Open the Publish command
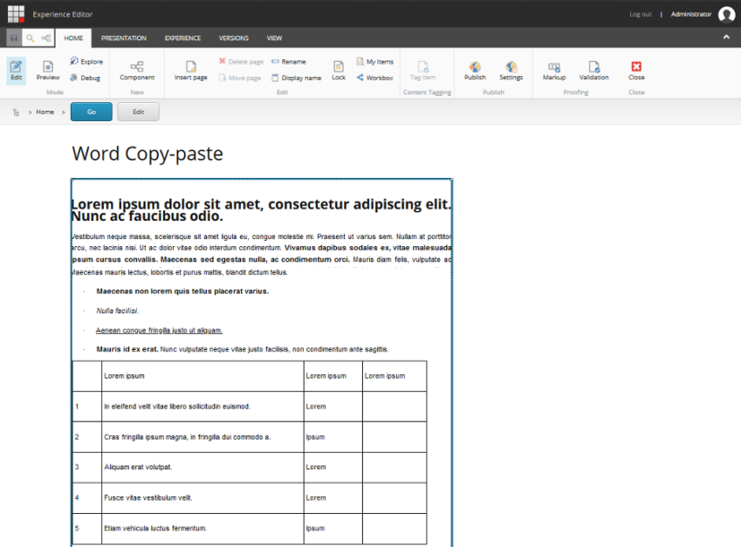The width and height of the screenshot is (741, 547). 475,70
